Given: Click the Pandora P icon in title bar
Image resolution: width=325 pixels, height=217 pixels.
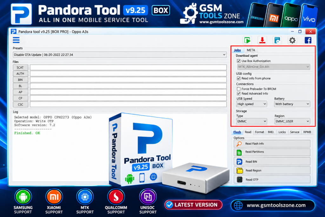Looking at the screenshot, I should pyautogui.click(x=13, y=31).
